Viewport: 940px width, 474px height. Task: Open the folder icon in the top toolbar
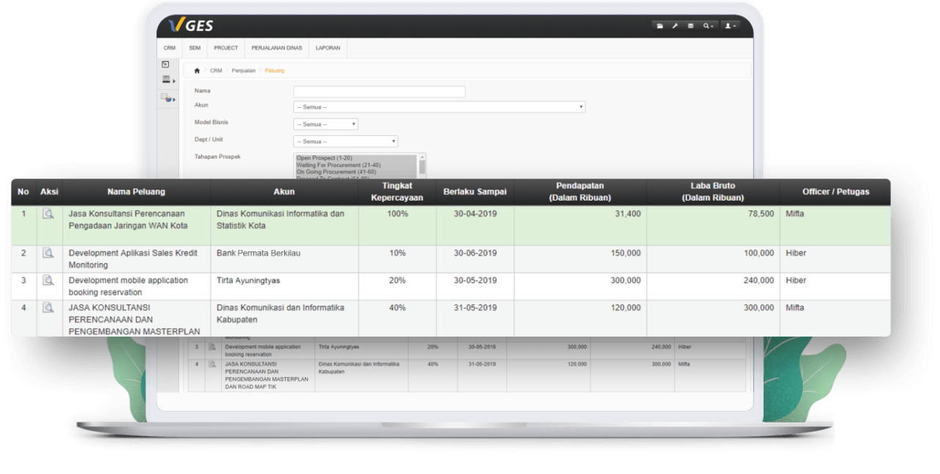click(659, 25)
